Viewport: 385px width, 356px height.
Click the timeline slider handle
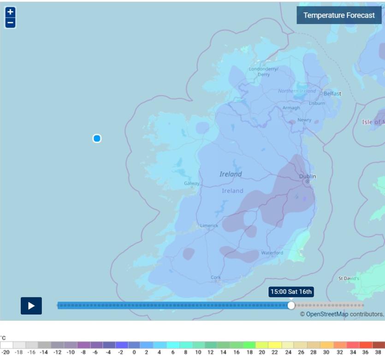291,305
